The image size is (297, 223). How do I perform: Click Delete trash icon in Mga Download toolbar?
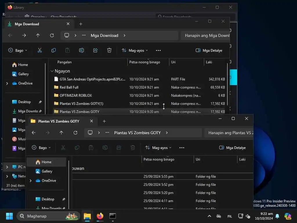pos(109,50)
